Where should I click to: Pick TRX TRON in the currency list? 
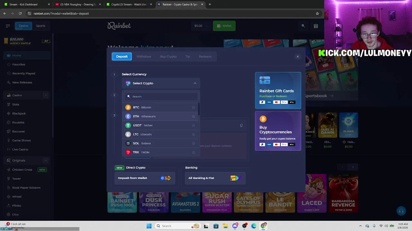[x=161, y=152]
